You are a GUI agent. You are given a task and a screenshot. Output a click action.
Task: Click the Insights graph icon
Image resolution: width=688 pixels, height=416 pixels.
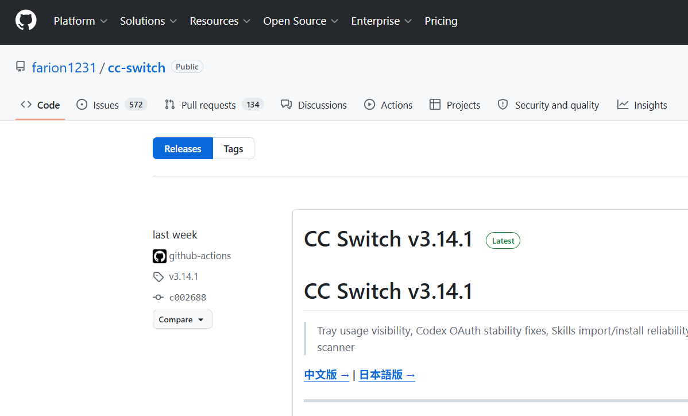(x=623, y=105)
